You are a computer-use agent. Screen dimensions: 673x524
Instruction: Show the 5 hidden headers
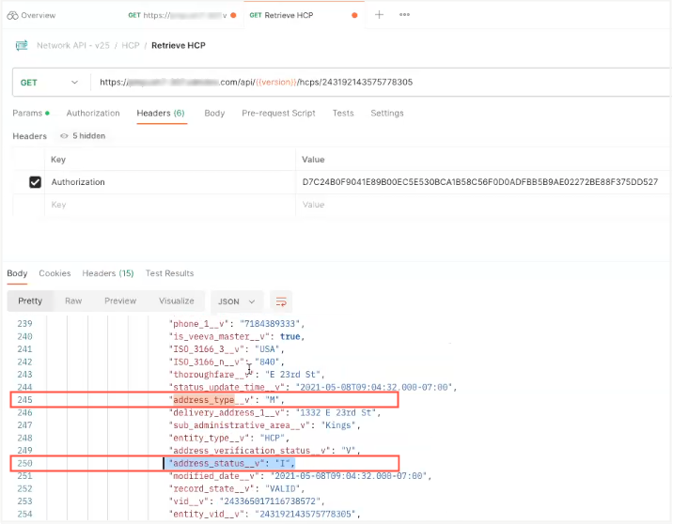pos(84,136)
